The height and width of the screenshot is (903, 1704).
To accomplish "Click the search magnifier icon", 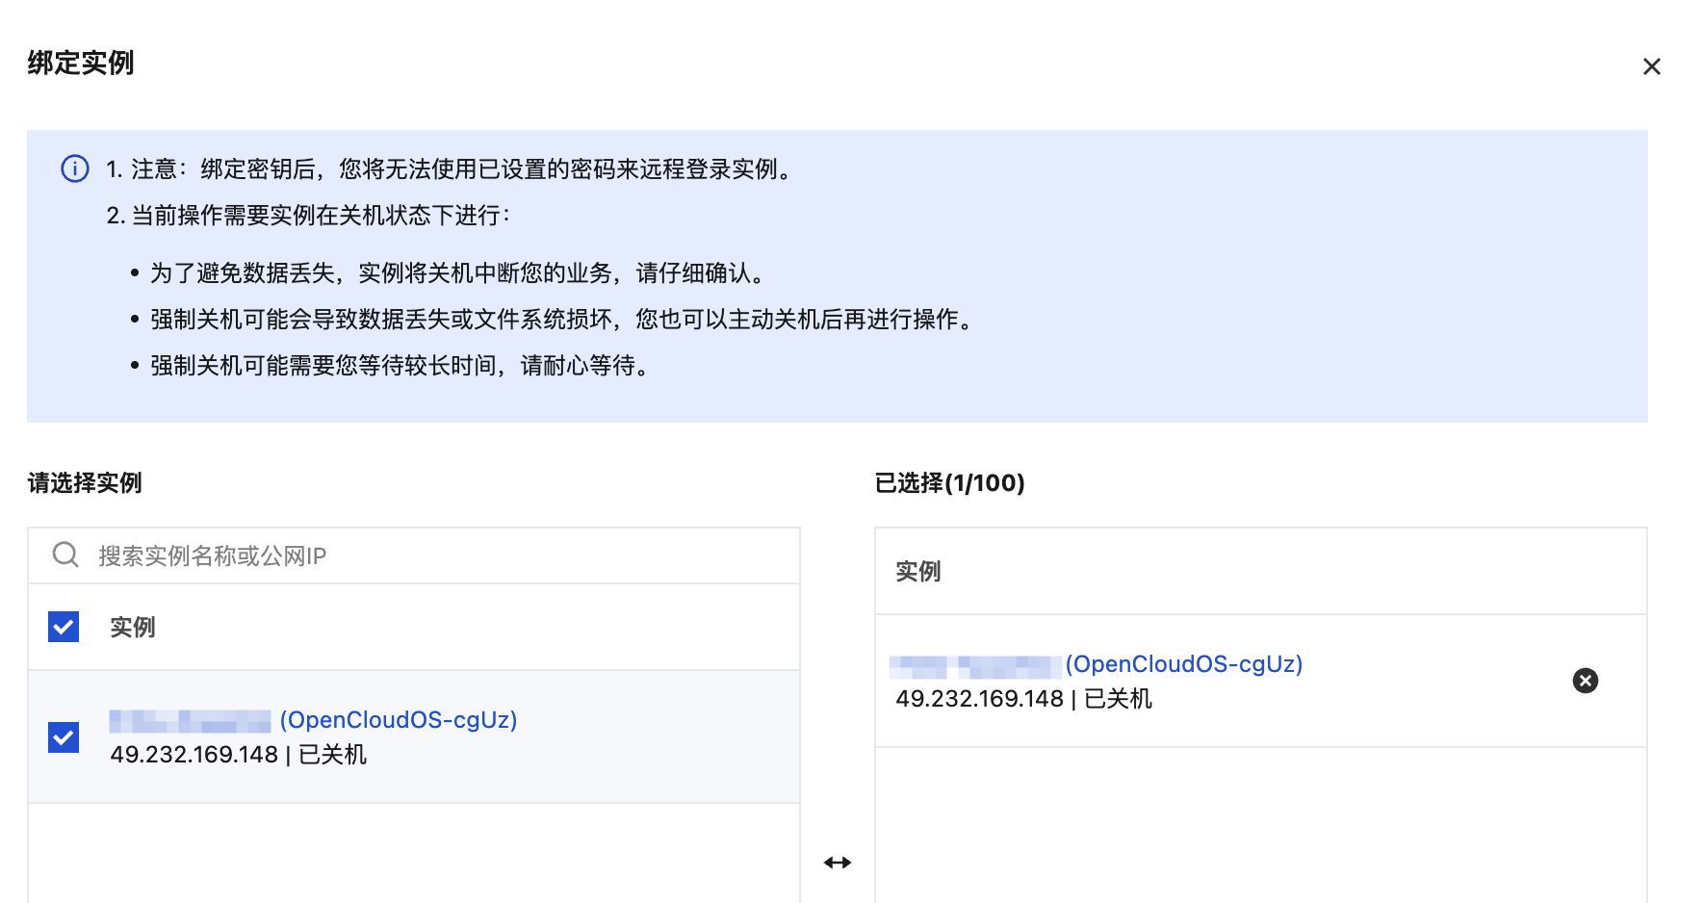I will click(65, 555).
